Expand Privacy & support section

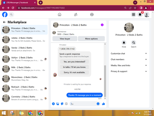click(129, 71)
